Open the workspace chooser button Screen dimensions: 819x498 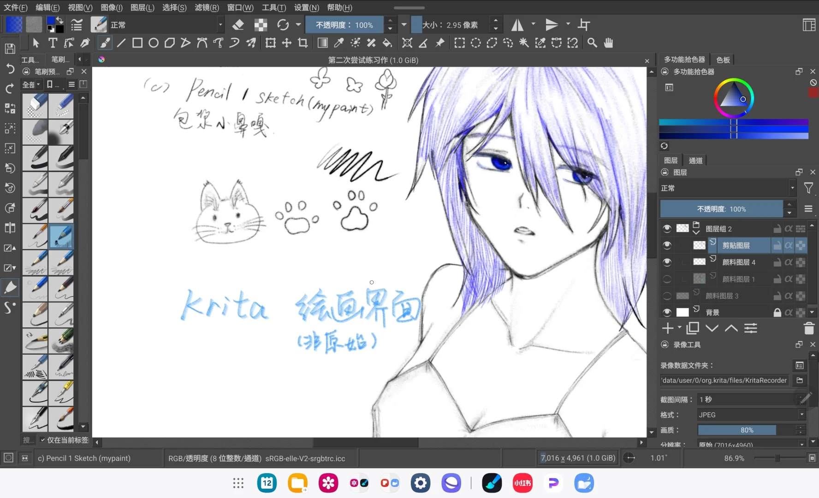coord(809,25)
